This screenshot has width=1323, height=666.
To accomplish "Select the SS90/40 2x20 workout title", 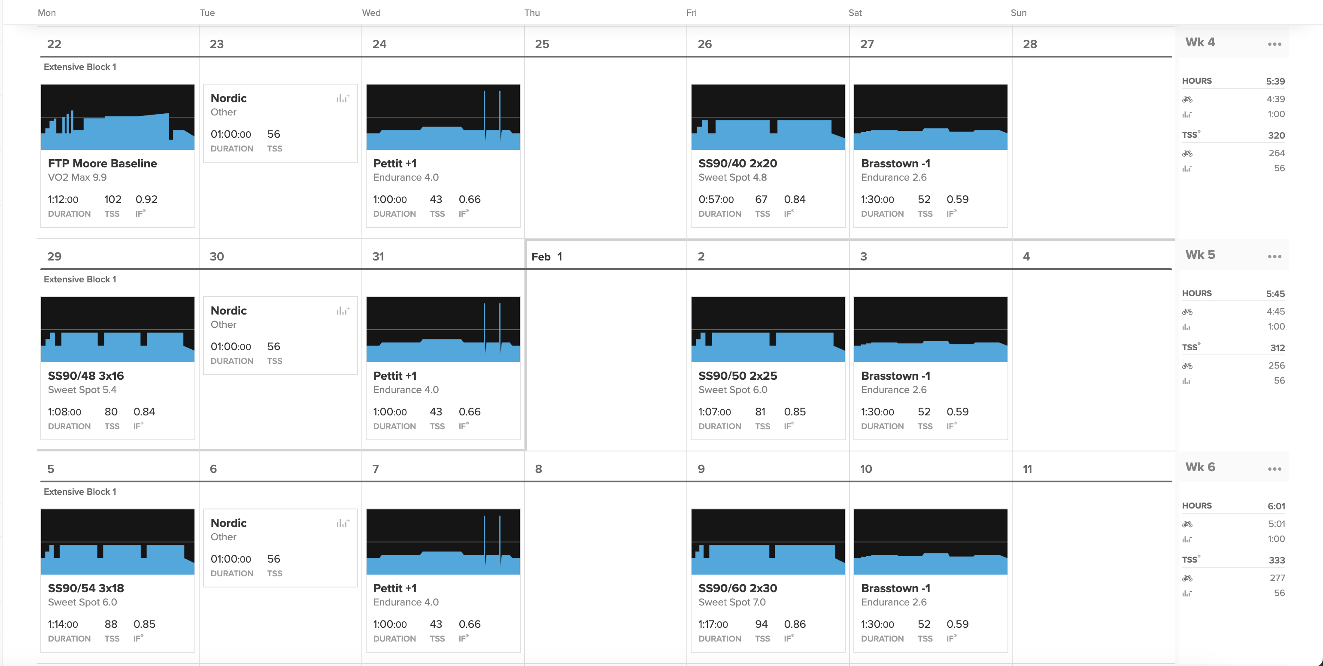I will (x=737, y=163).
